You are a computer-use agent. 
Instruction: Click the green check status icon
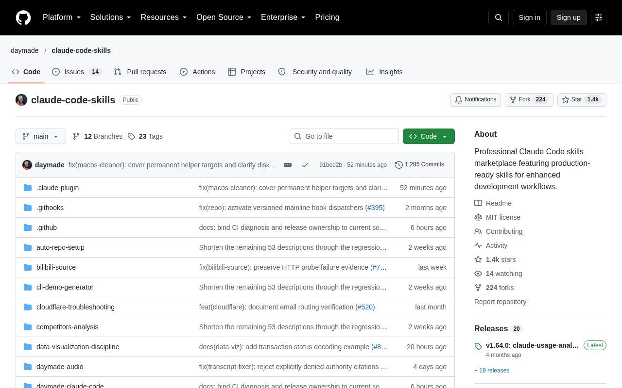coord(305,165)
